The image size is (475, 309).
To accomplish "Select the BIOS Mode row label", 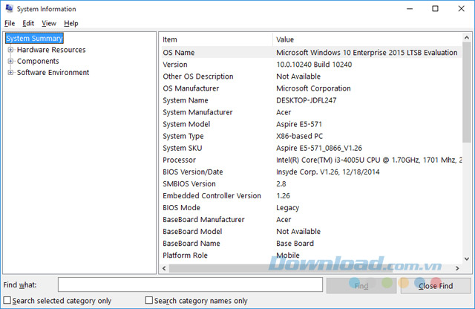I will coord(181,208).
